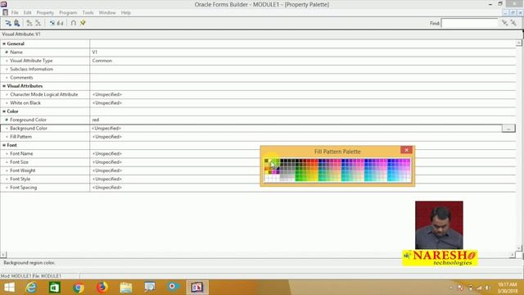This screenshot has height=295, width=524.
Task: Toggle the Intersection/Union toolbar icon
Action: [74, 23]
